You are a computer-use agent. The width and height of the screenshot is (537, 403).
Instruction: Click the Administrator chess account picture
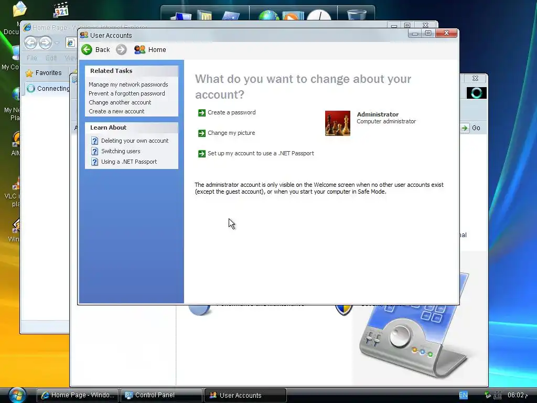[337, 123]
